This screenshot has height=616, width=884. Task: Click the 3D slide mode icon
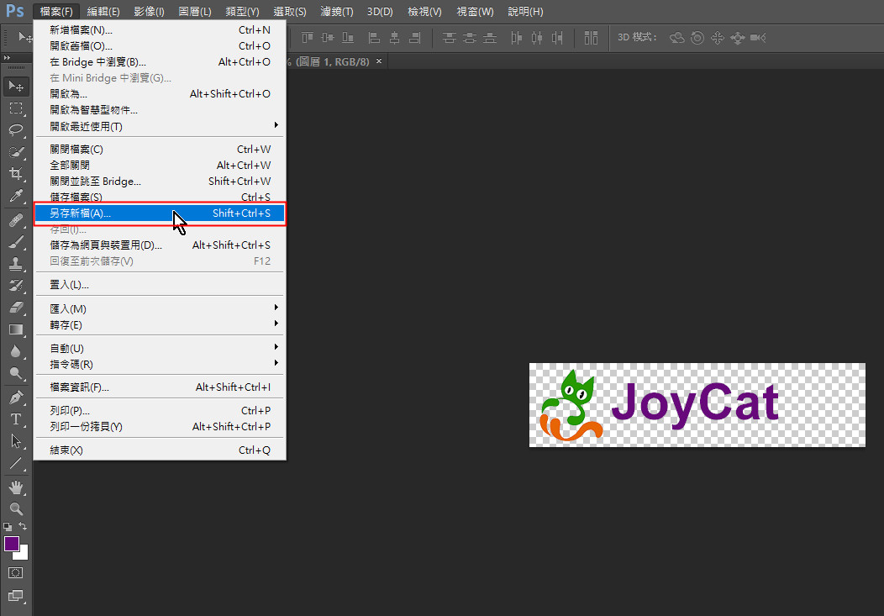pos(738,38)
